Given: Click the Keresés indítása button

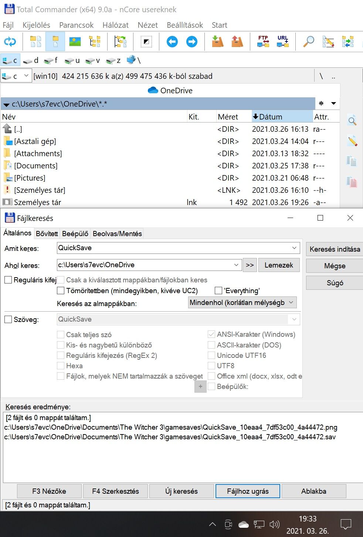Looking at the screenshot, I should (x=335, y=249).
